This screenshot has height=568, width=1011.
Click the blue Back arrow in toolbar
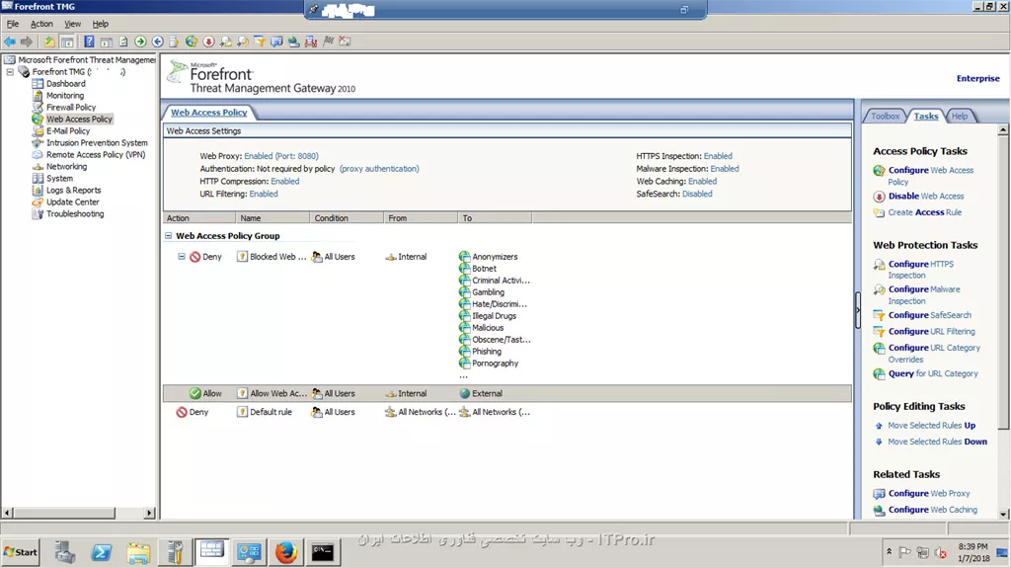click(10, 41)
